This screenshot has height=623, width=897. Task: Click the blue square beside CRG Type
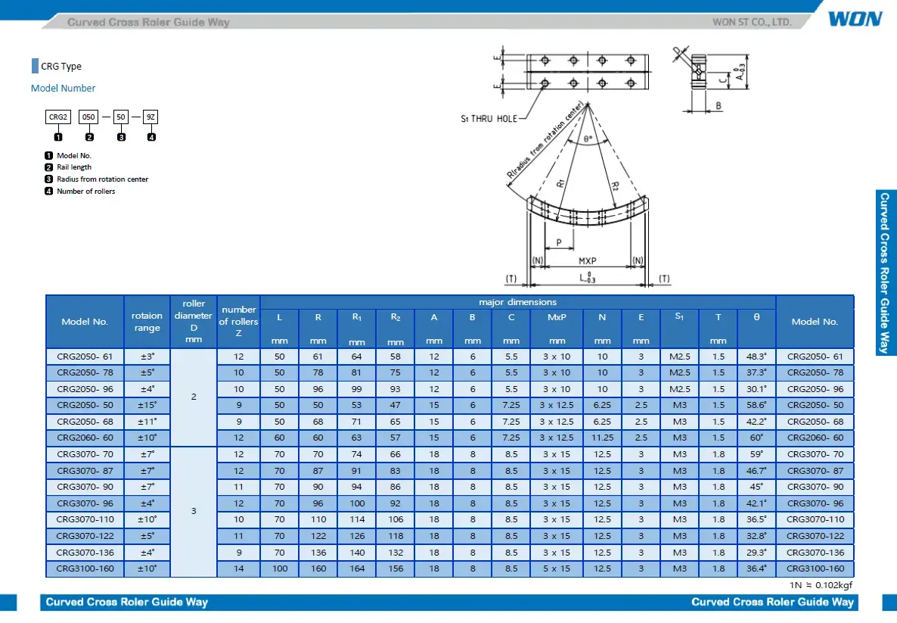coord(35,66)
